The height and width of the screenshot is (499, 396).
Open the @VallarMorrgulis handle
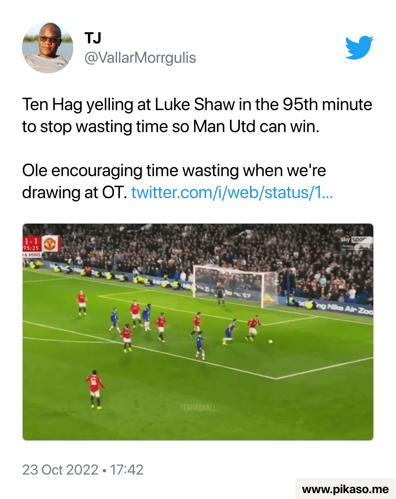pyautogui.click(x=140, y=58)
